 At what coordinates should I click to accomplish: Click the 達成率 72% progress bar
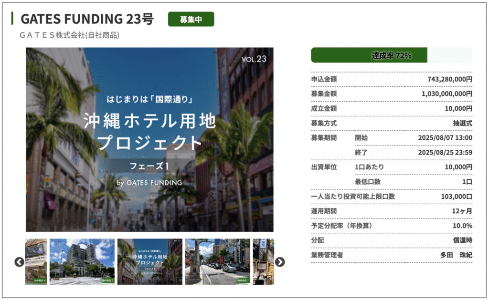point(392,55)
